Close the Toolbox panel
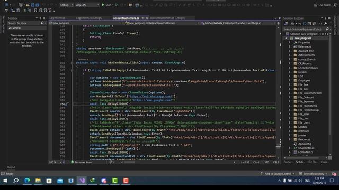 click(x=44, y=18)
